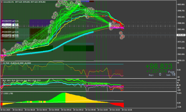Click the -4.58 histogram scale value
186x112 pixels.
pyautogui.click(x=179, y=107)
